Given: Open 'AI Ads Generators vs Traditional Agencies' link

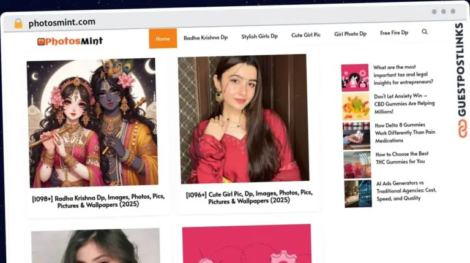Looking at the screenshot, I should pos(406,190).
